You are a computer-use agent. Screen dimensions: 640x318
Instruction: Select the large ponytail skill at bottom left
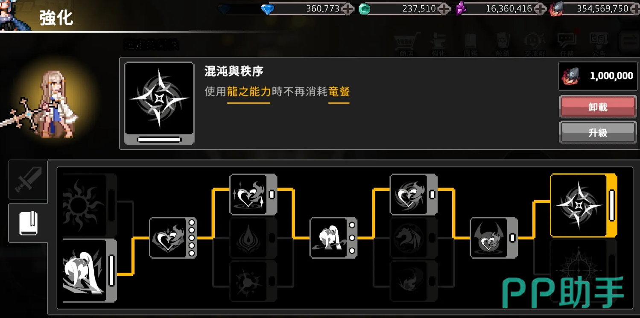click(x=90, y=271)
